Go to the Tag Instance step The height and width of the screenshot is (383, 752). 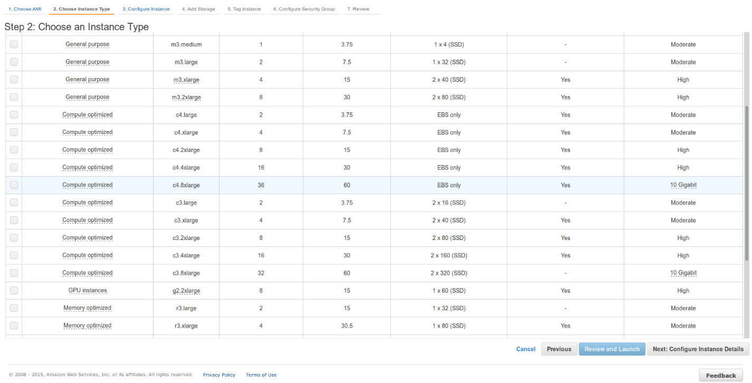[244, 9]
